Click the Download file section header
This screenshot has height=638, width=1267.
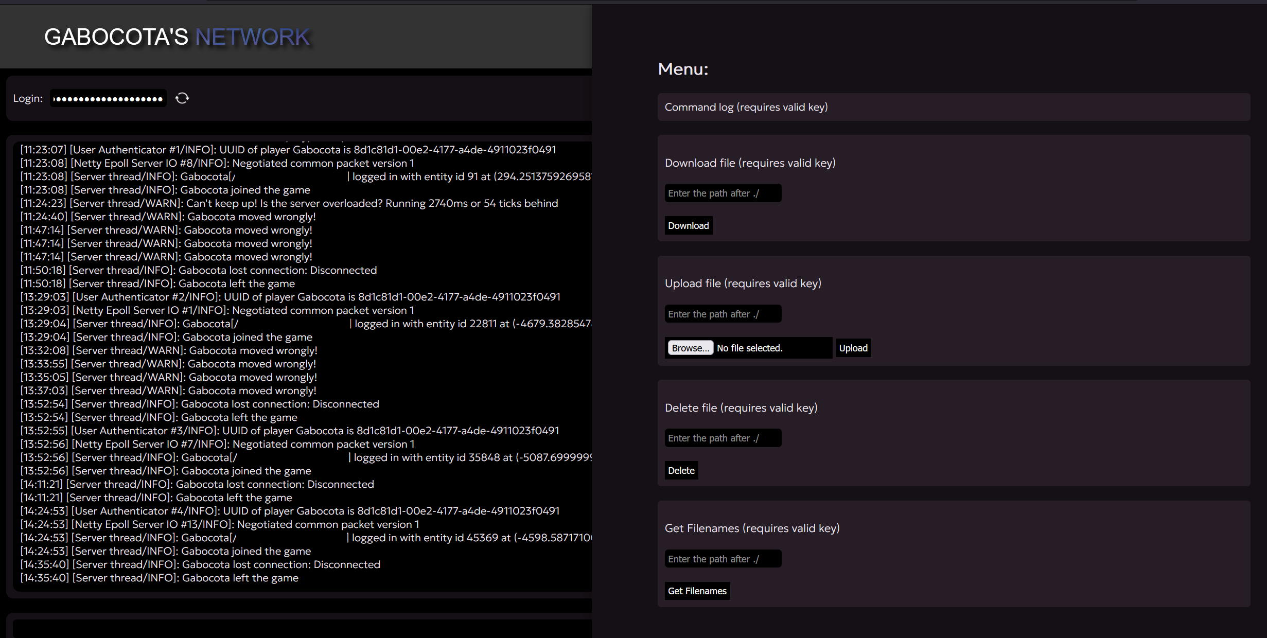tap(751, 163)
